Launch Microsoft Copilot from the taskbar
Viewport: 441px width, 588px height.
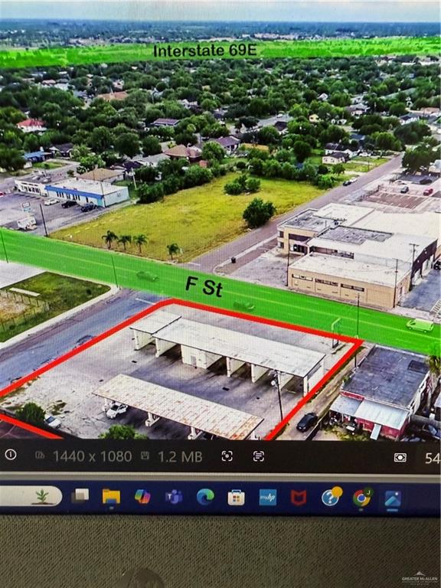point(142,496)
